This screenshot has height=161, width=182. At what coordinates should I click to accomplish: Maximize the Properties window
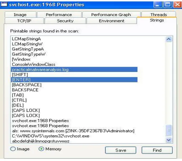click(x=168, y=5)
